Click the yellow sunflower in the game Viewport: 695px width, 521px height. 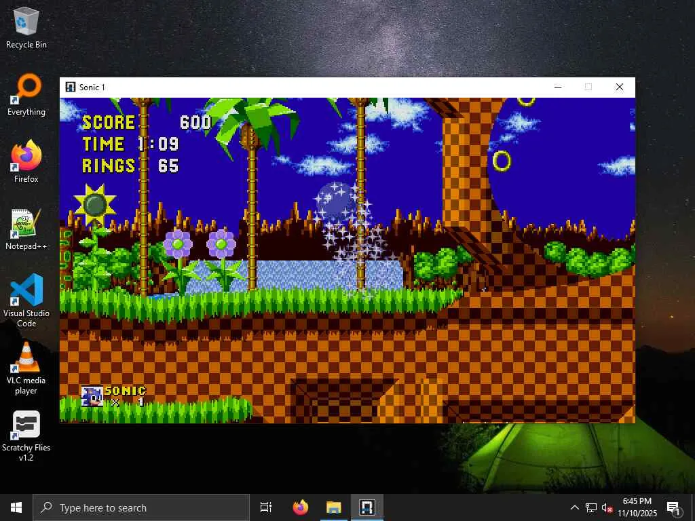click(x=95, y=205)
